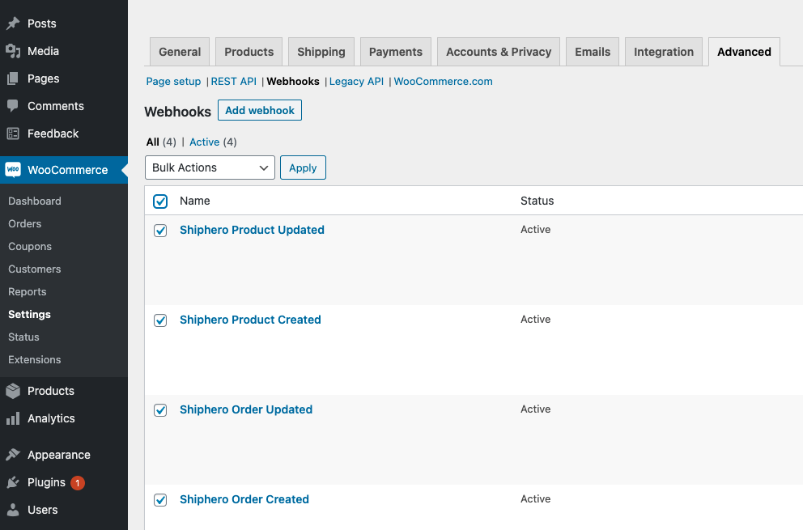Image resolution: width=803 pixels, height=530 pixels.
Task: Click the Comments speech bubble icon
Action: [13, 106]
